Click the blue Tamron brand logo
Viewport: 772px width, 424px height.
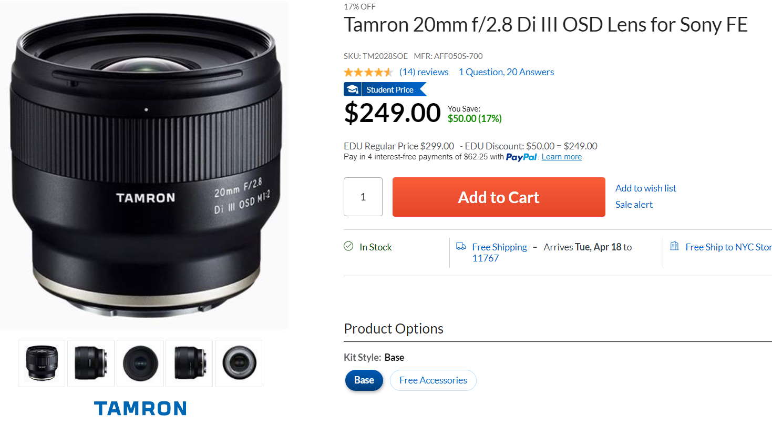point(140,408)
